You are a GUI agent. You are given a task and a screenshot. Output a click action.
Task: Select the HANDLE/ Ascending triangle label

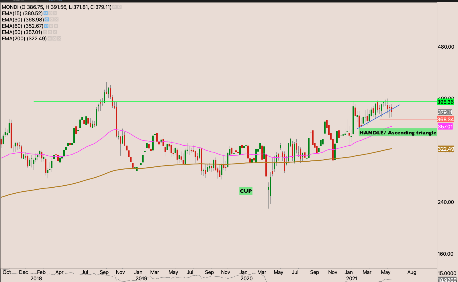click(x=398, y=133)
